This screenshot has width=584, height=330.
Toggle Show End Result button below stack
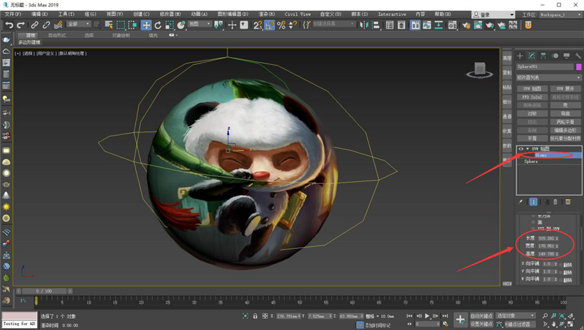tap(533, 202)
